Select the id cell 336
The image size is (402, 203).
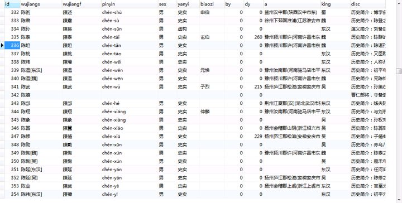tap(12, 45)
